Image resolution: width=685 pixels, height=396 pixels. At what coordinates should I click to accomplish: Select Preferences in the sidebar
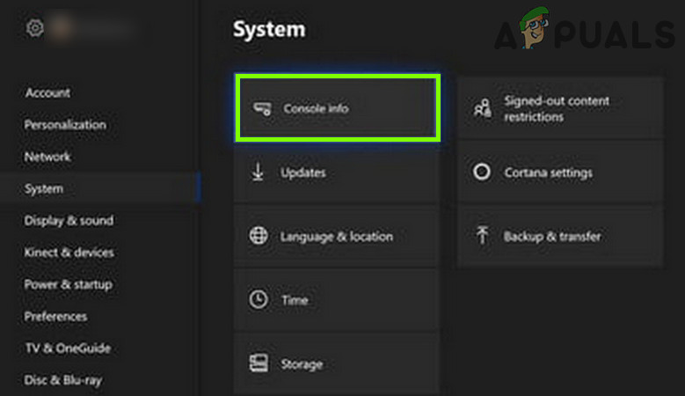(55, 316)
